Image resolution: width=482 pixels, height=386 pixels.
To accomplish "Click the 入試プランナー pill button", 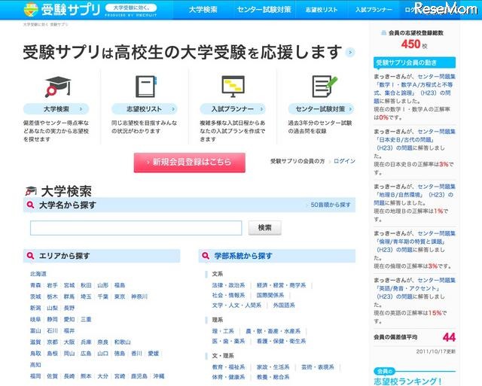I will coord(233,109).
